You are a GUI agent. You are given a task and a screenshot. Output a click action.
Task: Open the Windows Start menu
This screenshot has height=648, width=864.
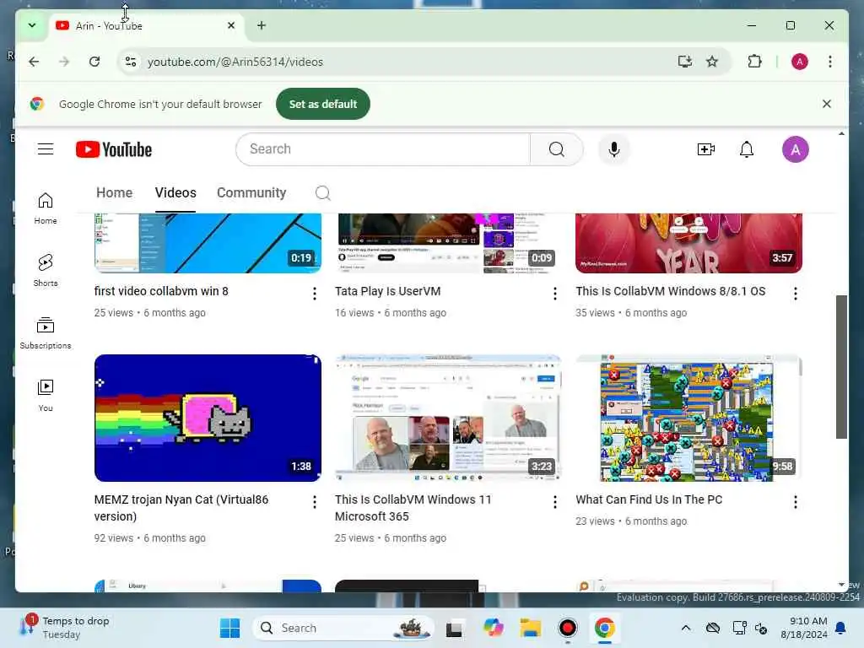tap(229, 628)
